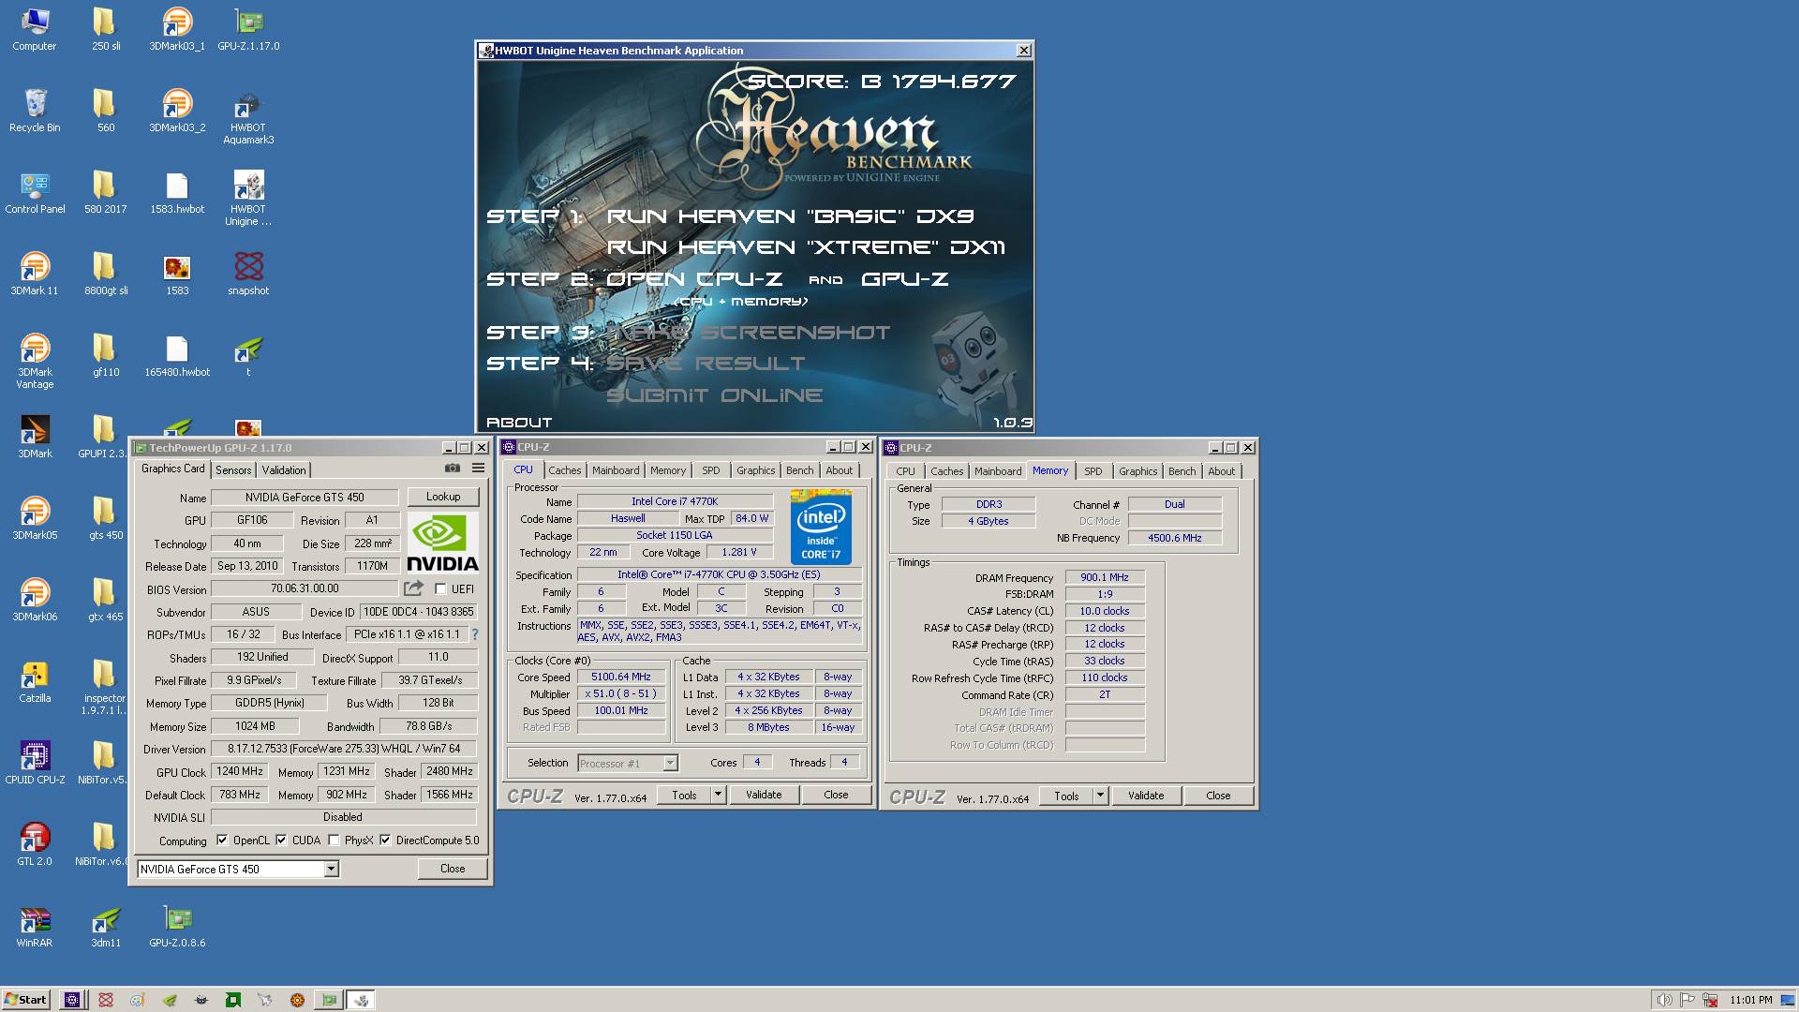Open the Tools dropdown arrow in Memory tab window
Viewport: 1799px width, 1012px height.
[1100, 796]
